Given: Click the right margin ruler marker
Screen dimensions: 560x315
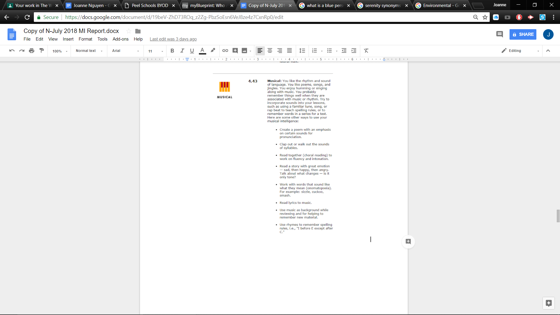Looking at the screenshot, I should (x=384, y=60).
